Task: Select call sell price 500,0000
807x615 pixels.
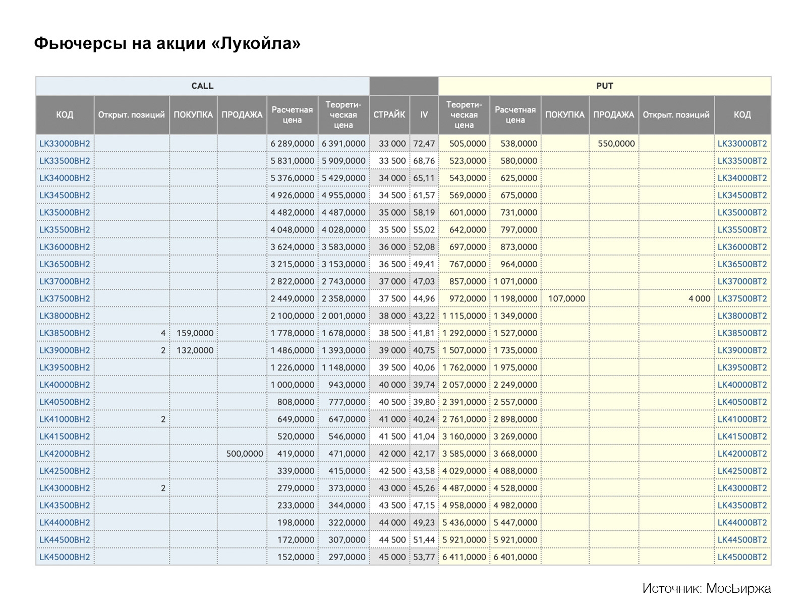Action: coord(245,453)
